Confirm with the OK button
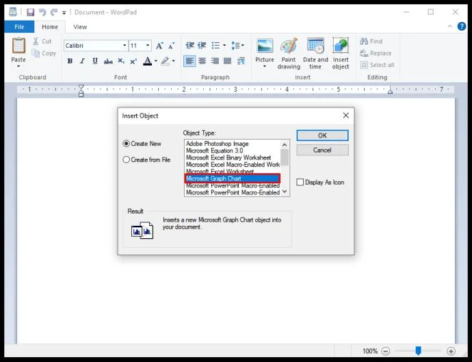This screenshot has height=362, width=472. 322,135
